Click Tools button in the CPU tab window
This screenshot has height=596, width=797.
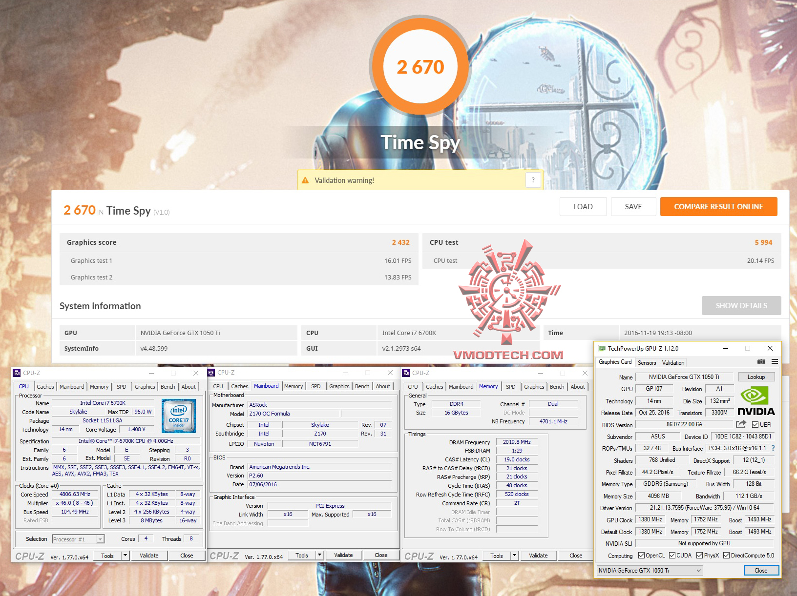tap(107, 556)
